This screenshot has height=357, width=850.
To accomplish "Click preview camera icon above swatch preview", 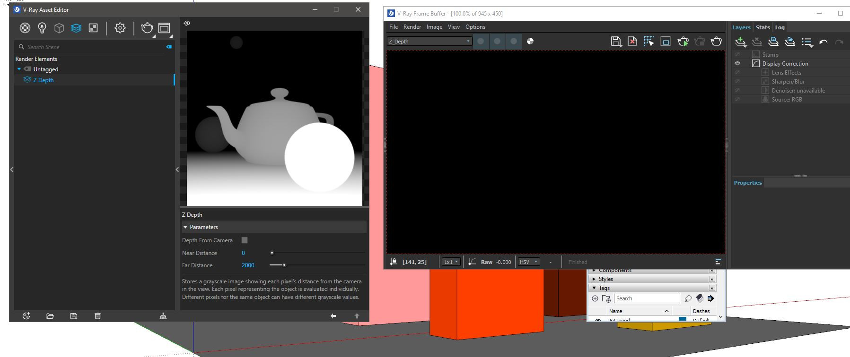I will [x=187, y=23].
